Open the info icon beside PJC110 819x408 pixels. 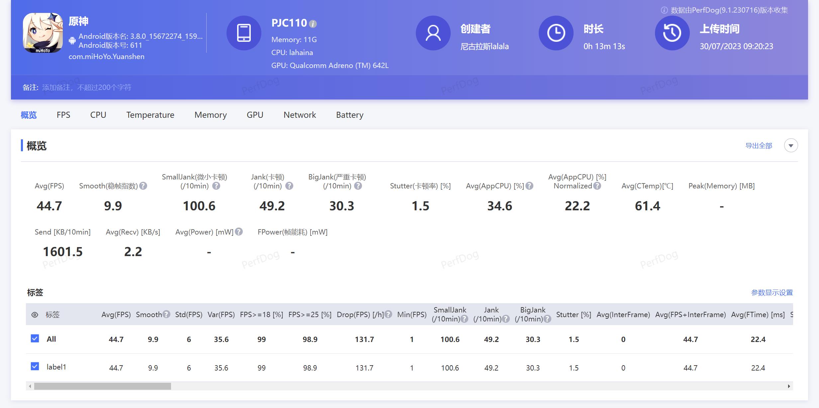313,24
